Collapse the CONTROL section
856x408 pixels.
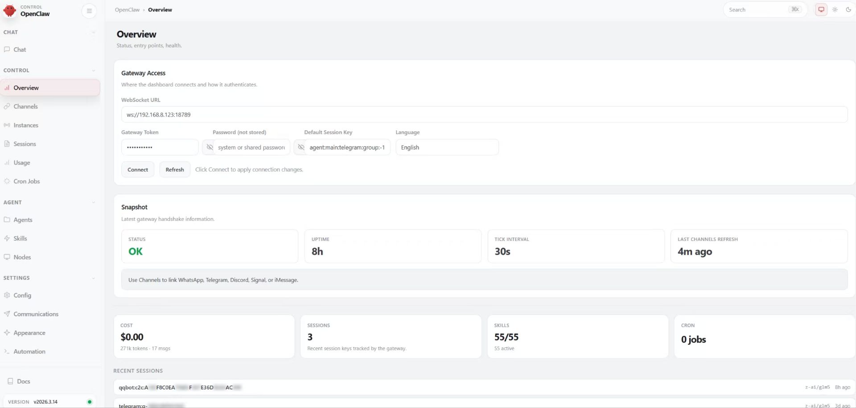click(94, 70)
